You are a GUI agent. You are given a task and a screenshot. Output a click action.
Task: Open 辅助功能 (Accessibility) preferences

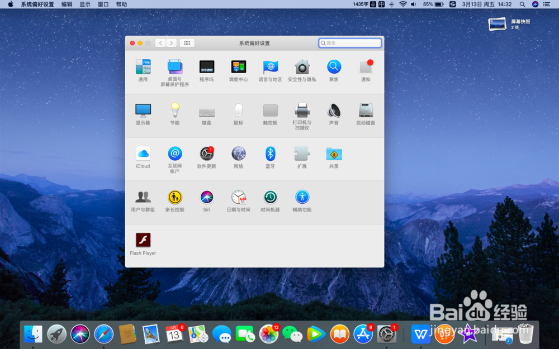(302, 201)
